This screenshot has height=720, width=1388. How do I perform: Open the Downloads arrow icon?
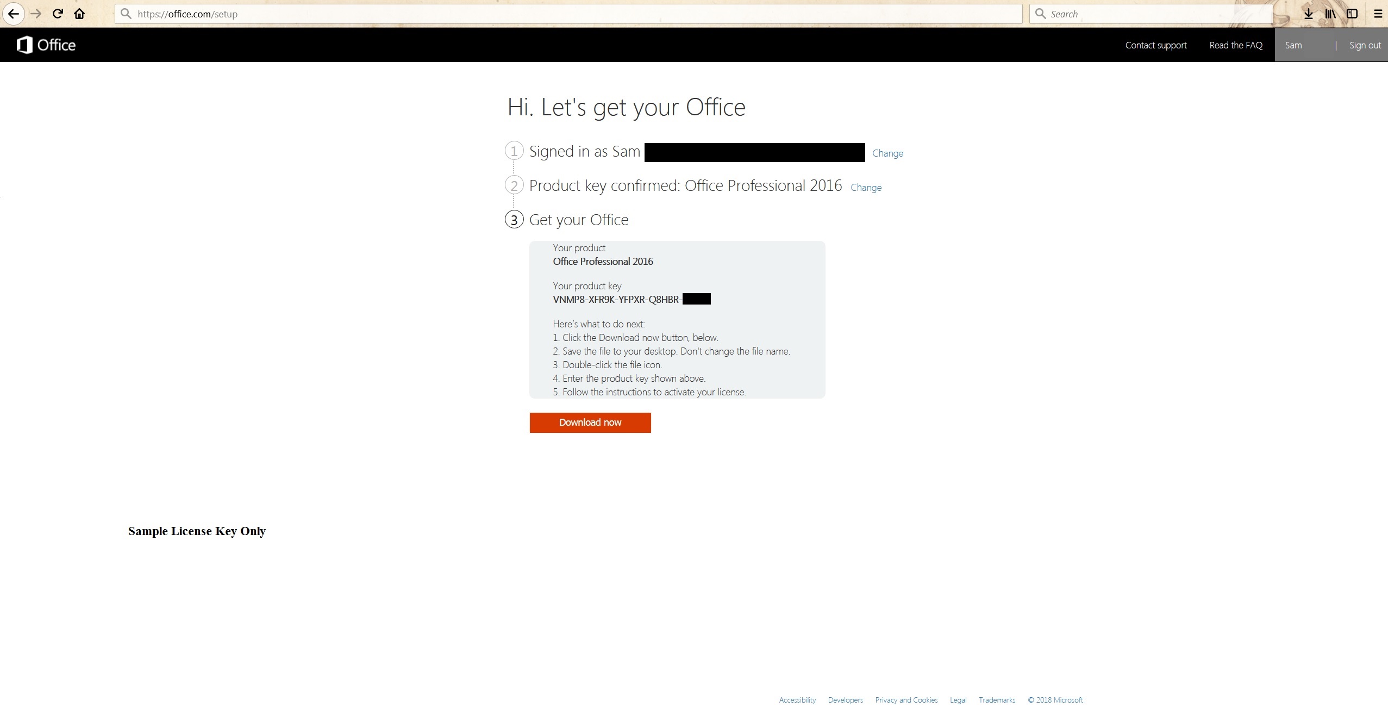1309,14
